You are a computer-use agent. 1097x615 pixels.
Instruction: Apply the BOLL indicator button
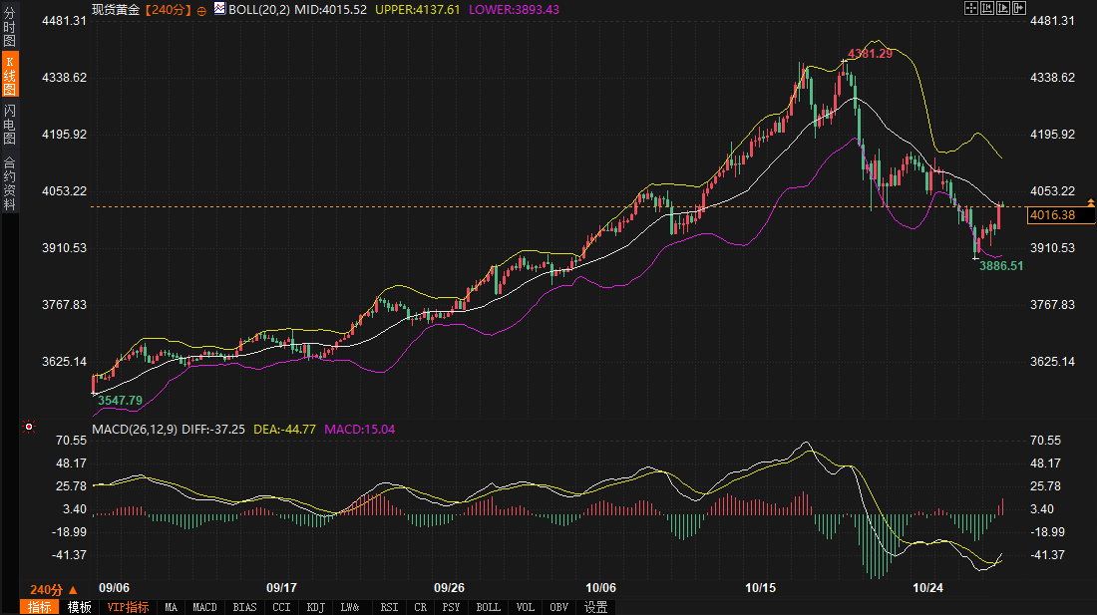489,607
